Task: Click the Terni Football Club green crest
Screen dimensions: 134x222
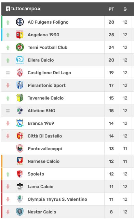Action: click(20, 47)
